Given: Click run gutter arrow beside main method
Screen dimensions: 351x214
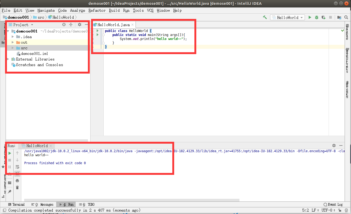Looking at the screenshot, I should pos(97,35).
